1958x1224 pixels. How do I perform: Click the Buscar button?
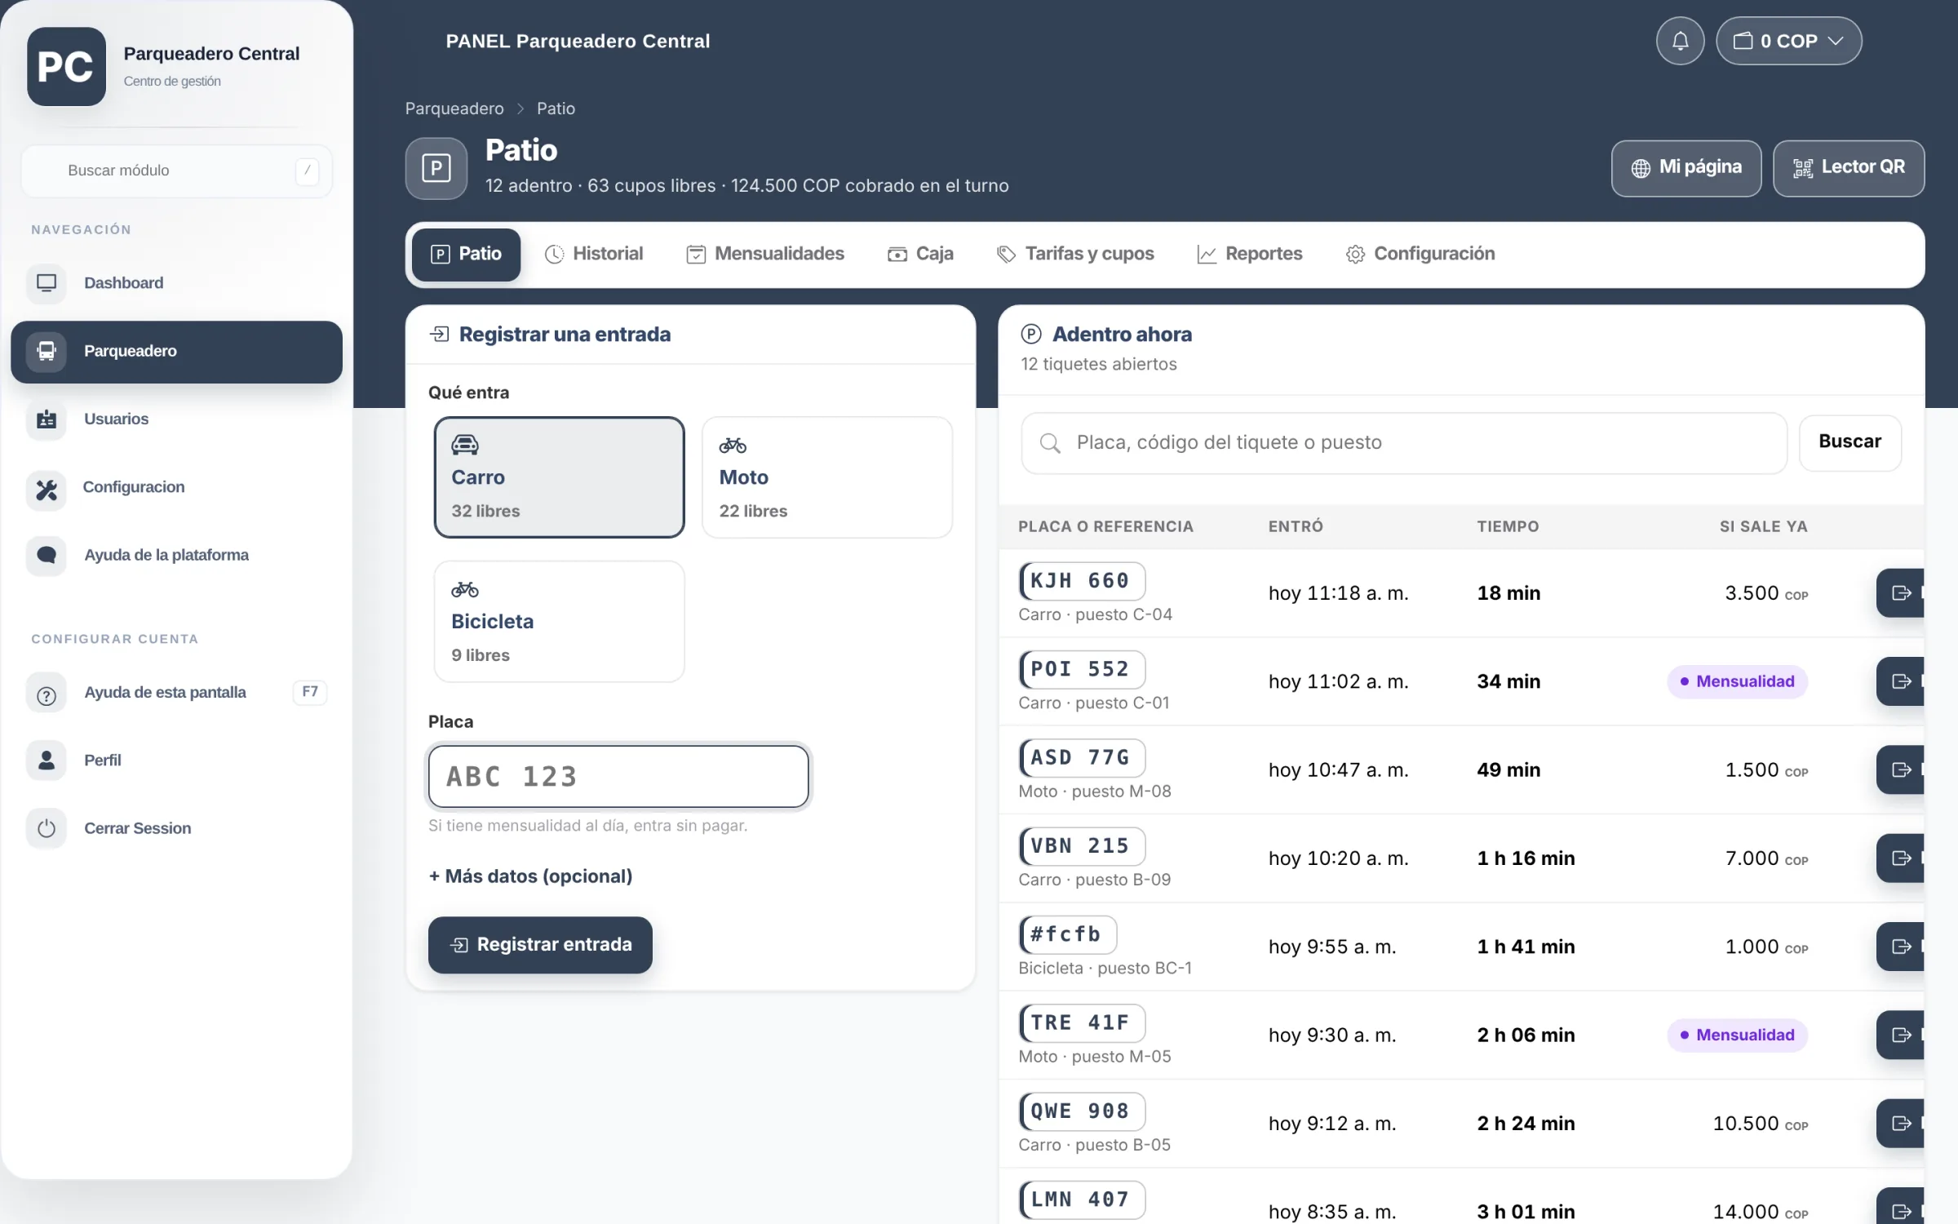pos(1849,442)
